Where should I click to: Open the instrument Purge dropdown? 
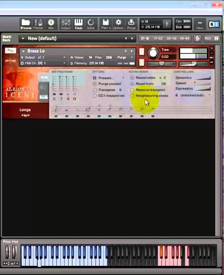(125, 57)
